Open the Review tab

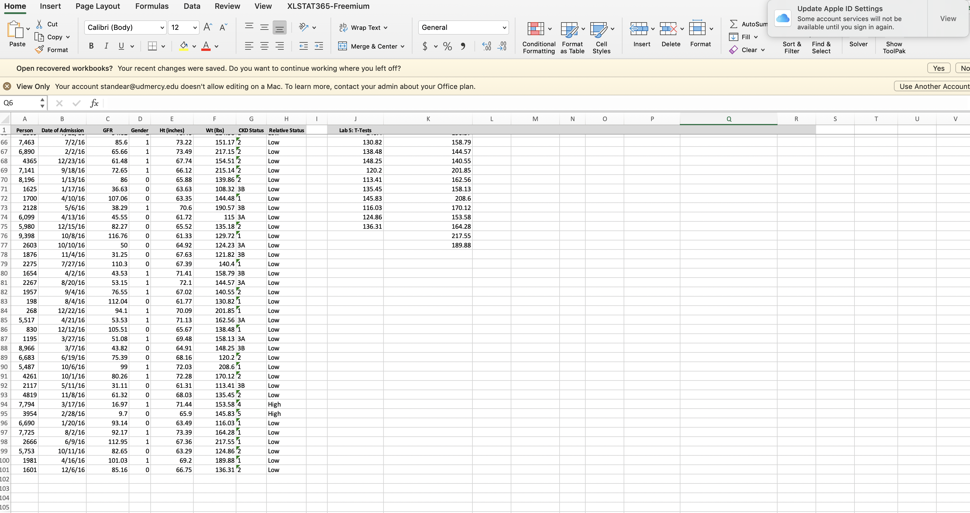228,6
